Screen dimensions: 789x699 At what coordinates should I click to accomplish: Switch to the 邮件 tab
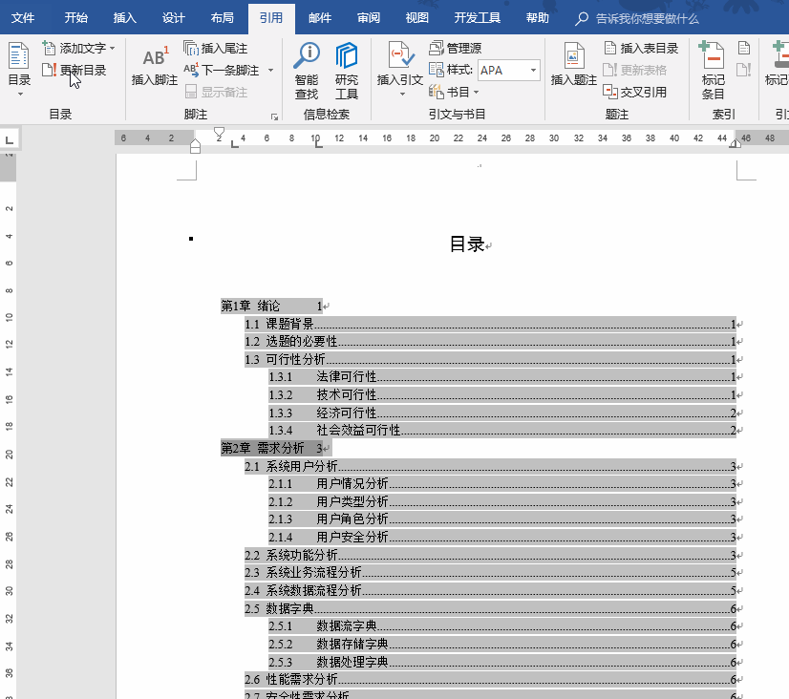(320, 18)
